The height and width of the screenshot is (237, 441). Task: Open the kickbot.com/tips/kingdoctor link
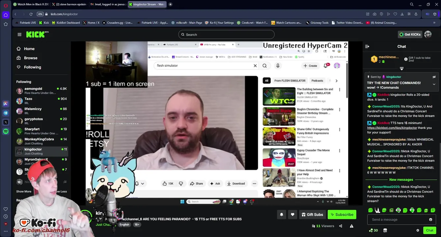coord(392,128)
